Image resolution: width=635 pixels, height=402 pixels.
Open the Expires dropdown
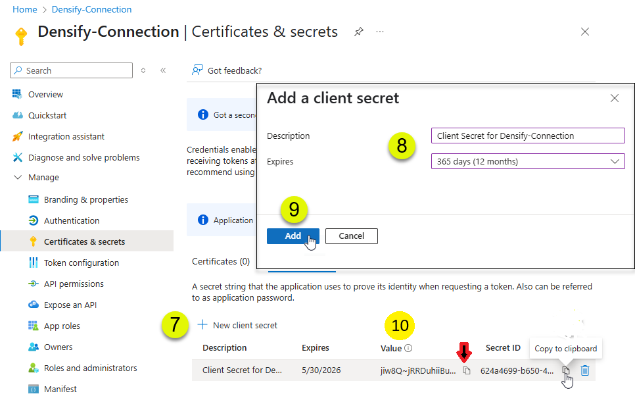528,161
